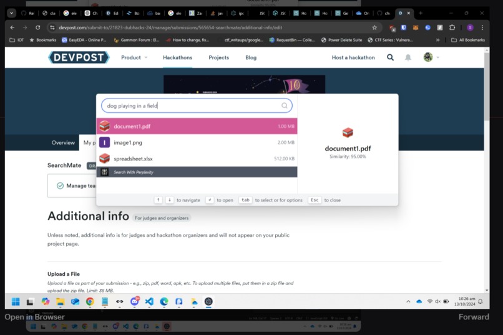This screenshot has height=335, width=503.
Task: Click the document1.pdf preview icon in right pane
Action: [x=348, y=132]
